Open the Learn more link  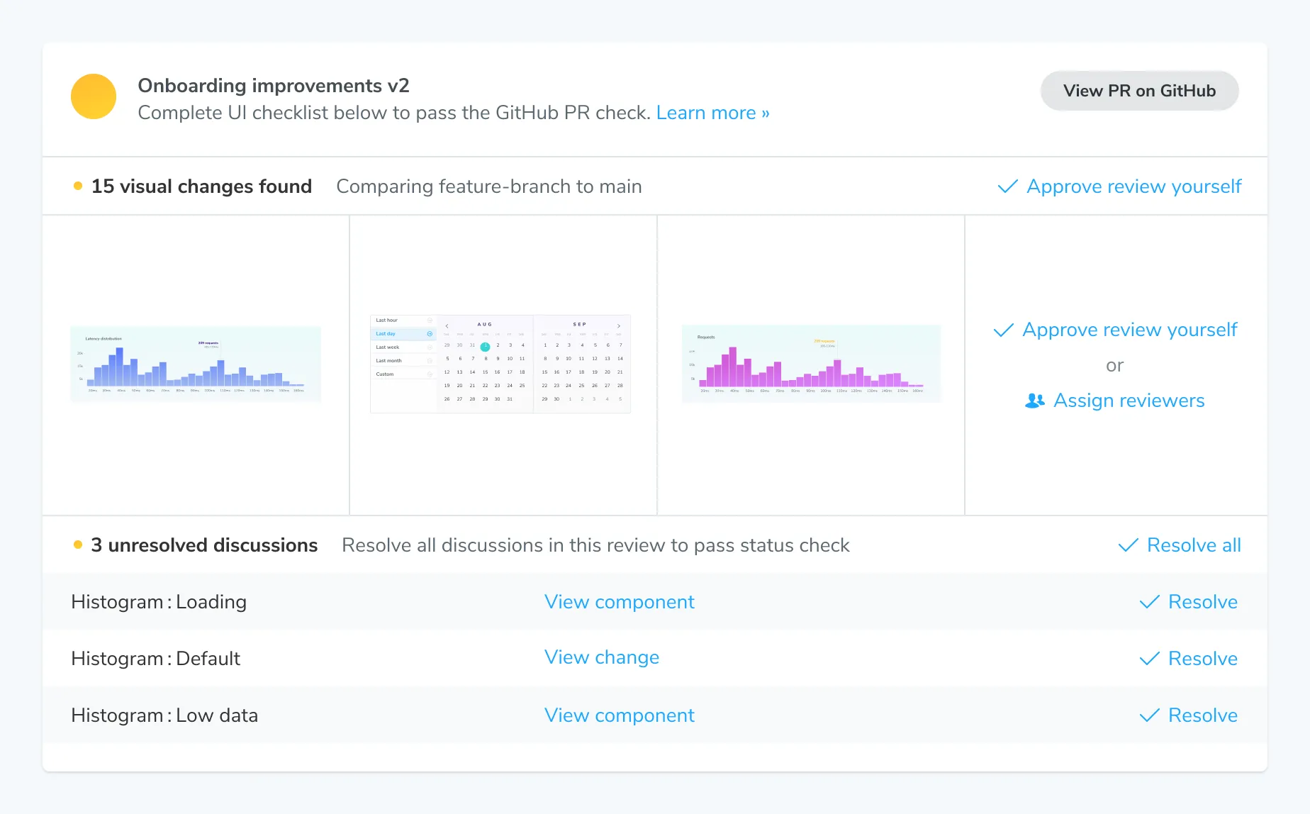pyautogui.click(x=712, y=113)
